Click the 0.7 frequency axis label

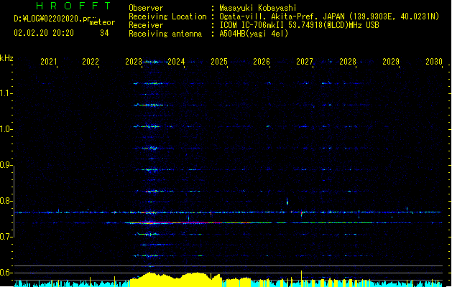(x=6, y=237)
